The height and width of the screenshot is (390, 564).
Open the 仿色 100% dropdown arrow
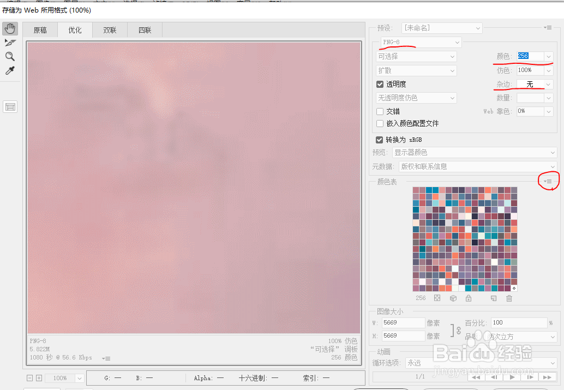[549, 70]
